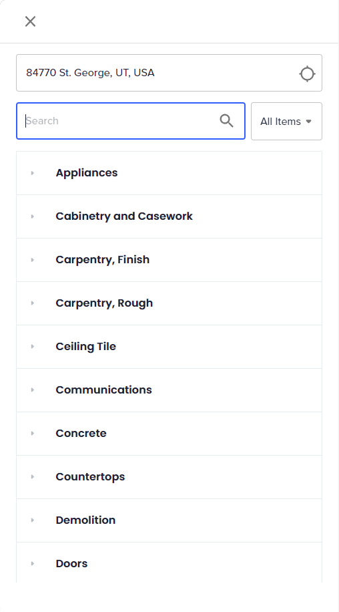Select the Doors category label
Viewport: 339px width, 612px height.
coord(71,564)
